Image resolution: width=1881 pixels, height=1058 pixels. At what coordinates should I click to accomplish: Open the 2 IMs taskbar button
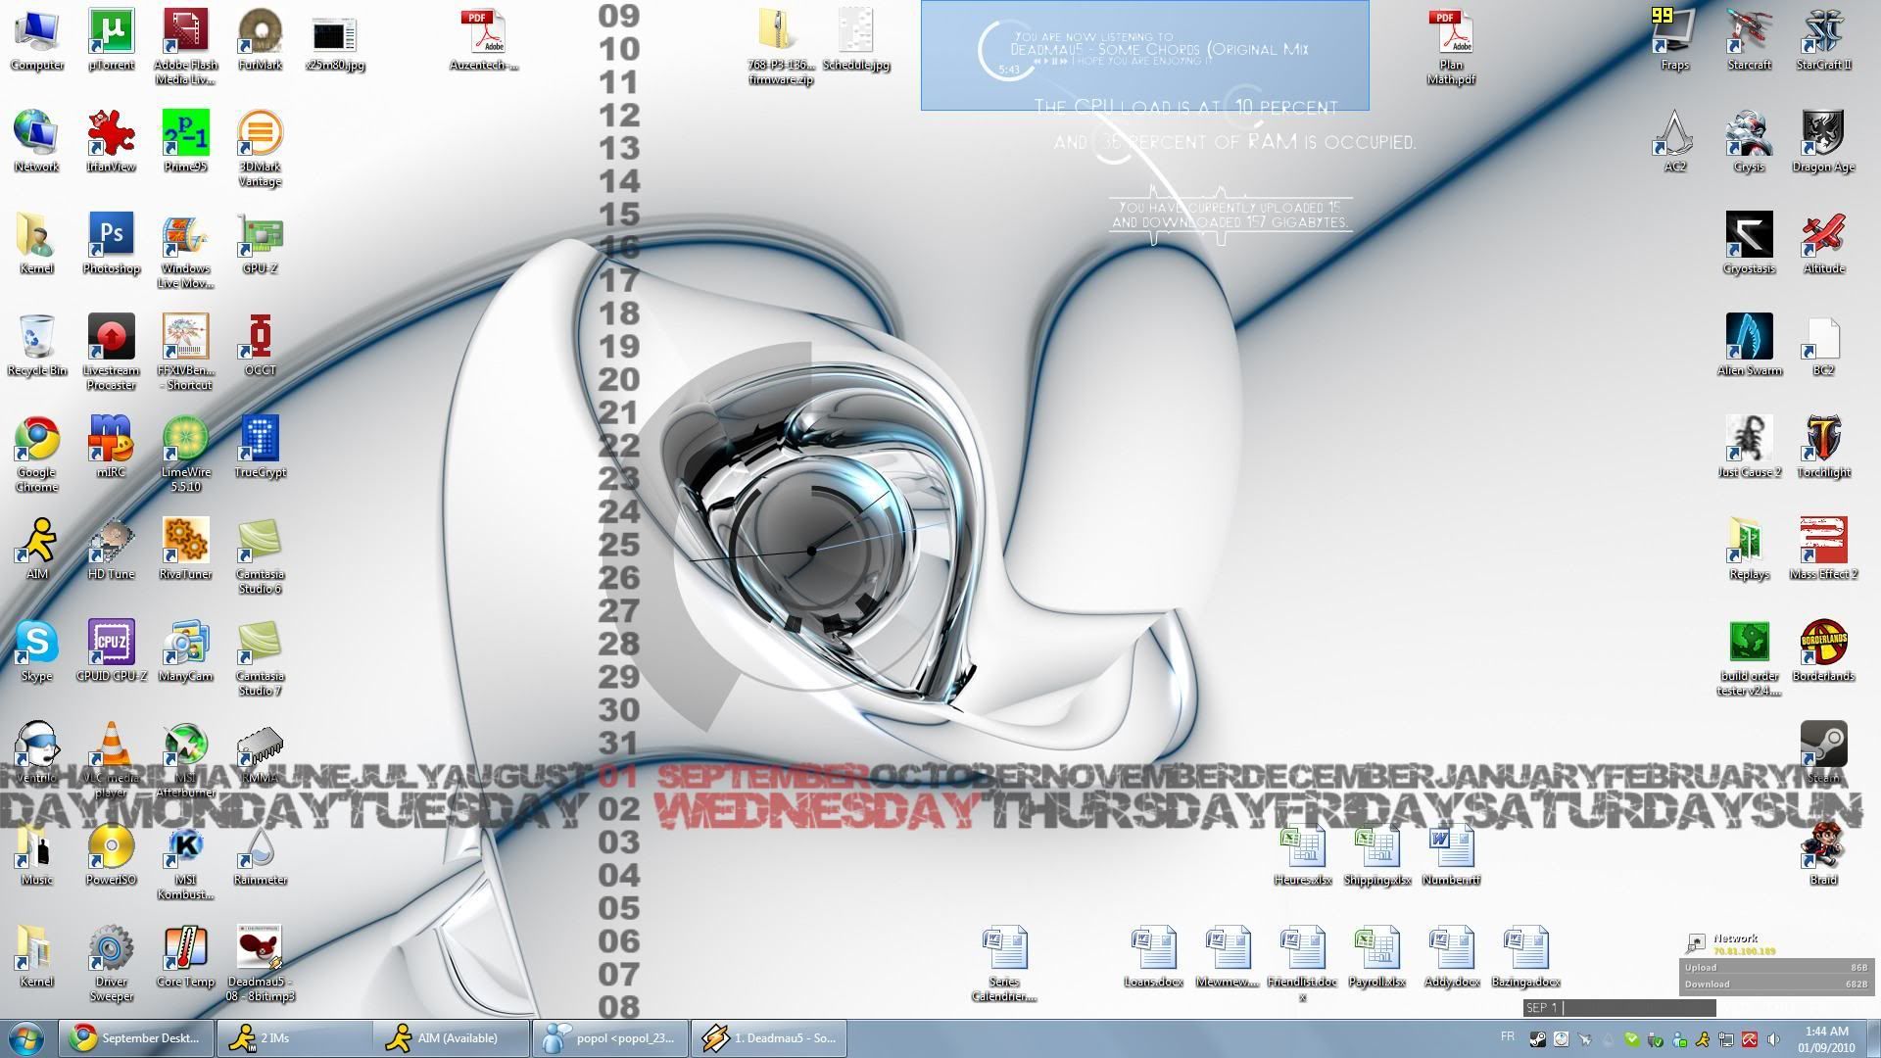[x=294, y=1037]
